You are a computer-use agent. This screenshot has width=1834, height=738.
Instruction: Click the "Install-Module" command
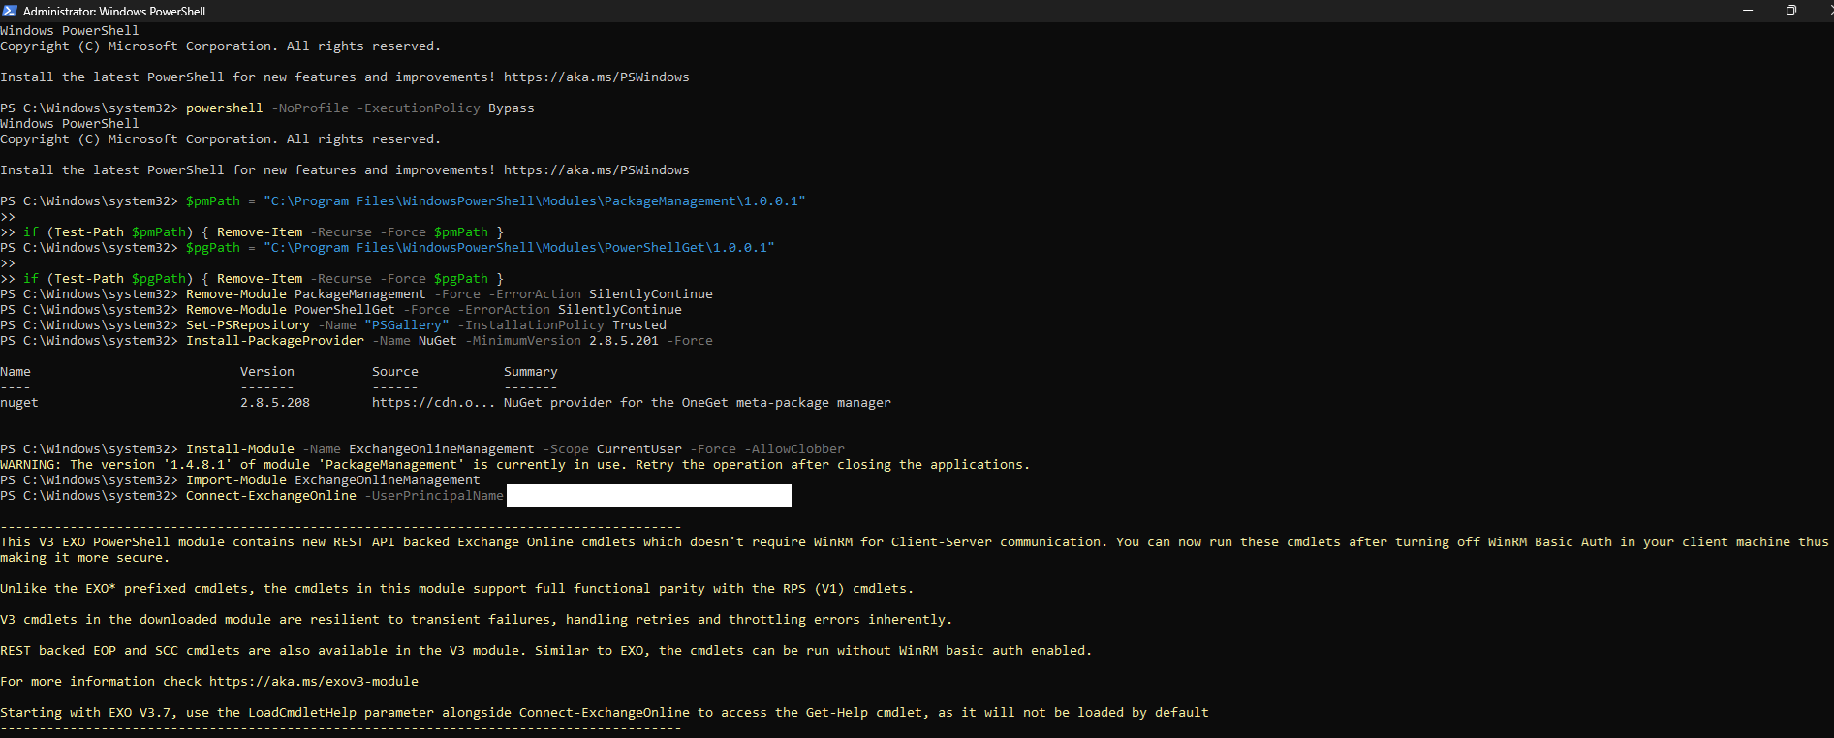point(240,449)
